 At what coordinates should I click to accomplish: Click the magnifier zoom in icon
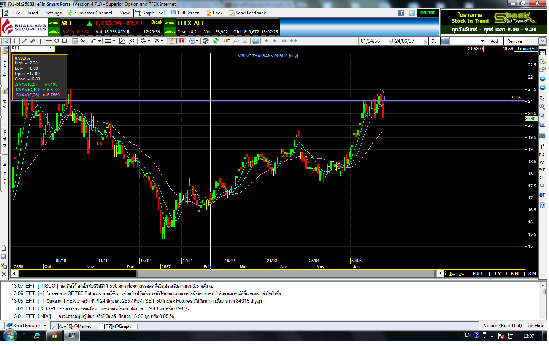pyautogui.click(x=543, y=107)
